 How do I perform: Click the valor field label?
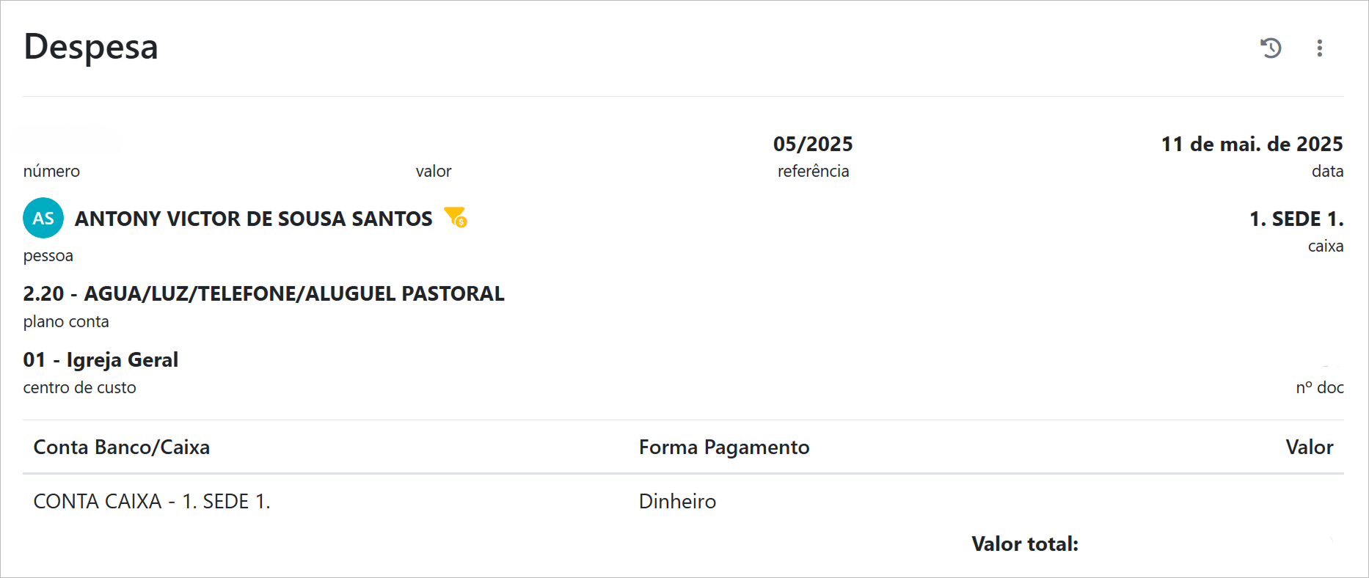[x=434, y=171]
